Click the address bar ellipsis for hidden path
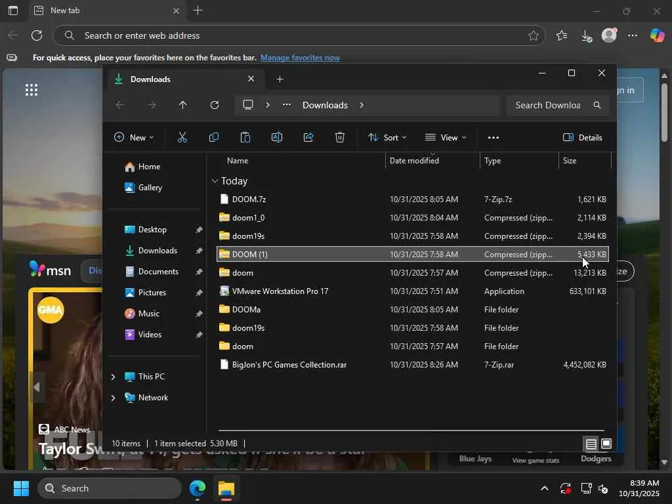Image resolution: width=672 pixels, height=504 pixels. tap(287, 104)
